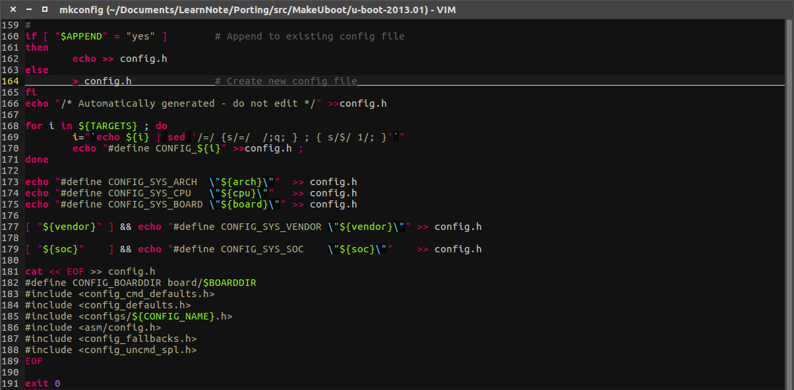Click "${vendor}" inside brackets at start of line 177
This screenshot has height=390, width=794.
[x=69, y=227]
